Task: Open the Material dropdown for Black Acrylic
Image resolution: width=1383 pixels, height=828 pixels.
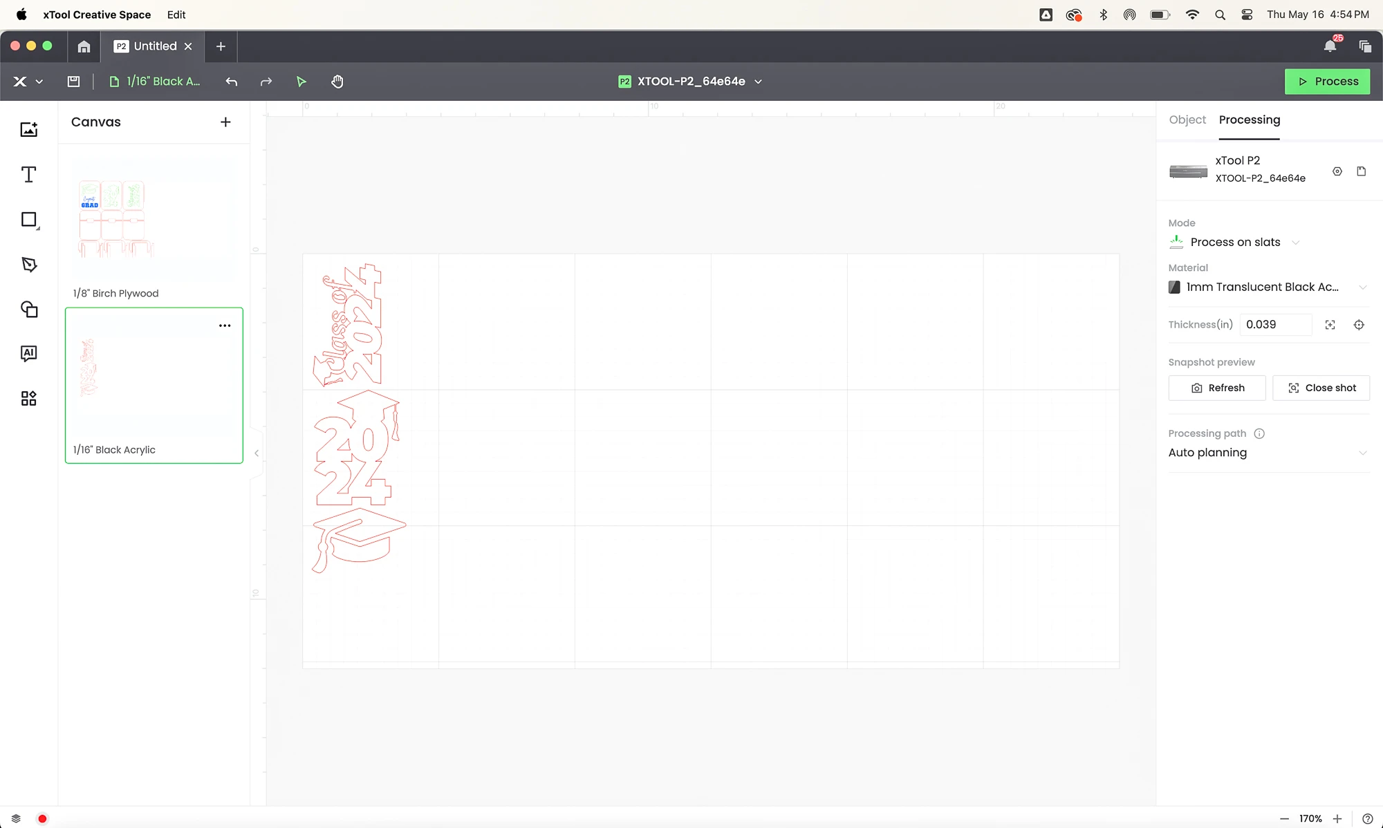Action: pyautogui.click(x=1268, y=287)
